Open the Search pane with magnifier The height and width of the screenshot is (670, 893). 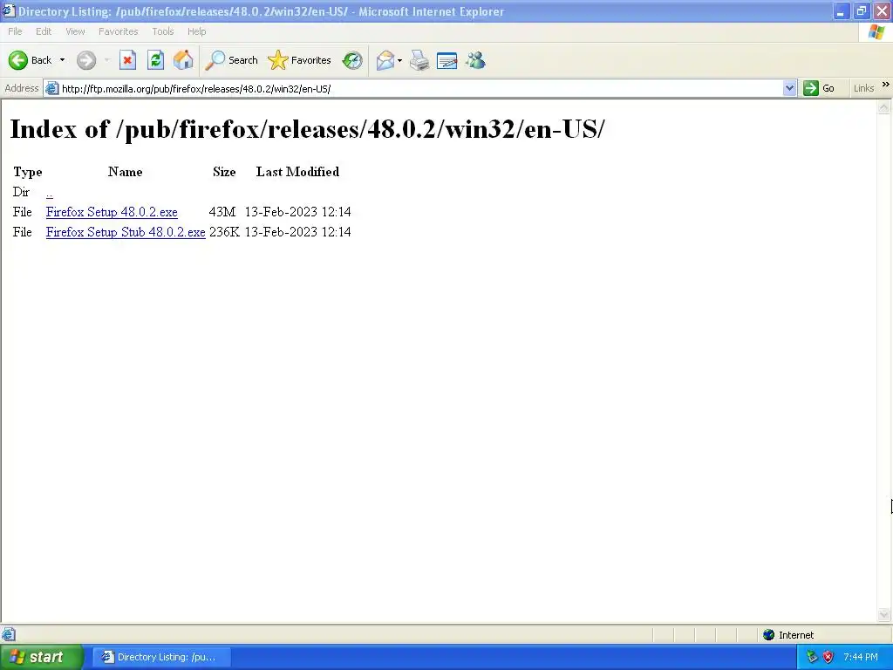pyautogui.click(x=232, y=60)
